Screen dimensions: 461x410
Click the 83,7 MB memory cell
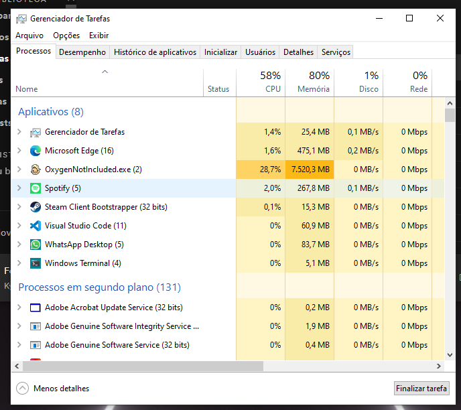[310, 245]
